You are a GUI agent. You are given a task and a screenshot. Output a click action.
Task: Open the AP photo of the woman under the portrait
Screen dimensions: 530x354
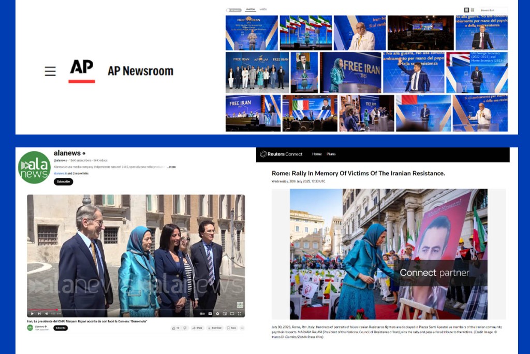(304, 73)
